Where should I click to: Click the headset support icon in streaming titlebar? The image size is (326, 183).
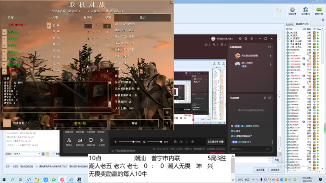pyautogui.click(x=240, y=39)
